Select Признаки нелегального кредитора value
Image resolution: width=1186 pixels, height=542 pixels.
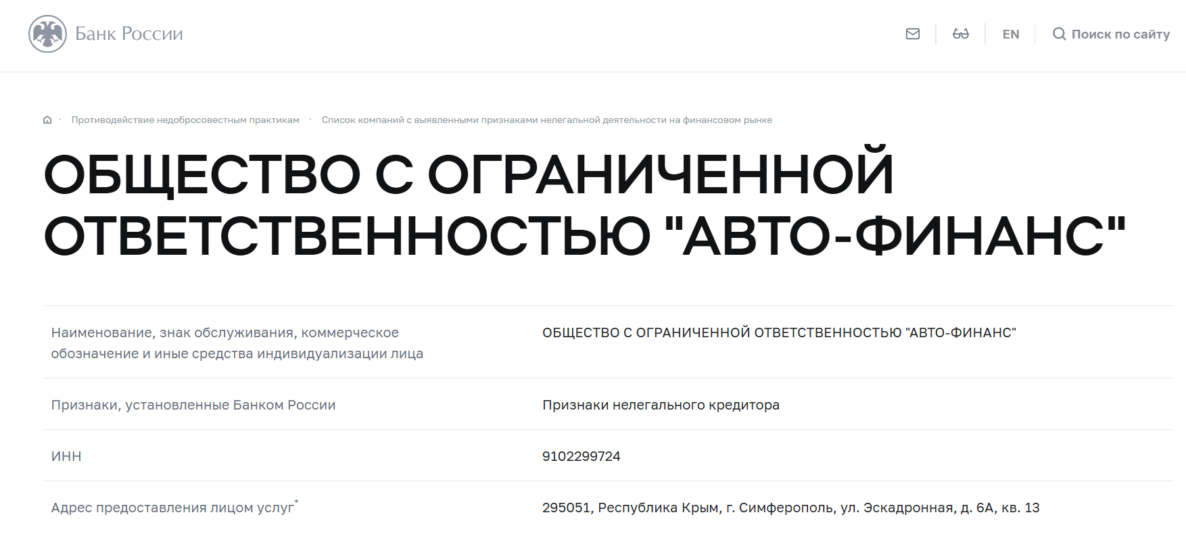(661, 405)
